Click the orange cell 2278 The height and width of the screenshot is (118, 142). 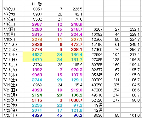coord(33,40)
